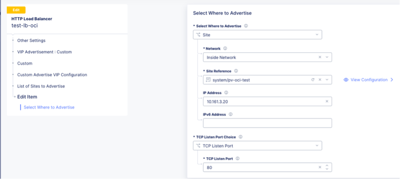Expand the TCP Listen Port Choice dropdown
The width and height of the screenshot is (401, 180).
click(317, 146)
